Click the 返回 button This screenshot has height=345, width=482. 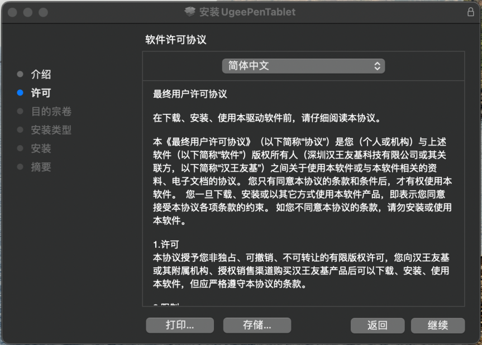(378, 325)
